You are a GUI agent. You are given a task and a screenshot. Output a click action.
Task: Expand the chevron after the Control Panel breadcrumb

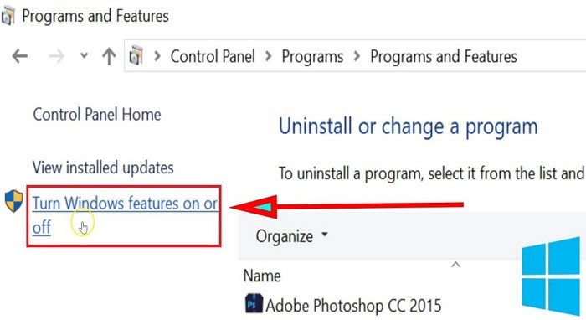click(269, 56)
